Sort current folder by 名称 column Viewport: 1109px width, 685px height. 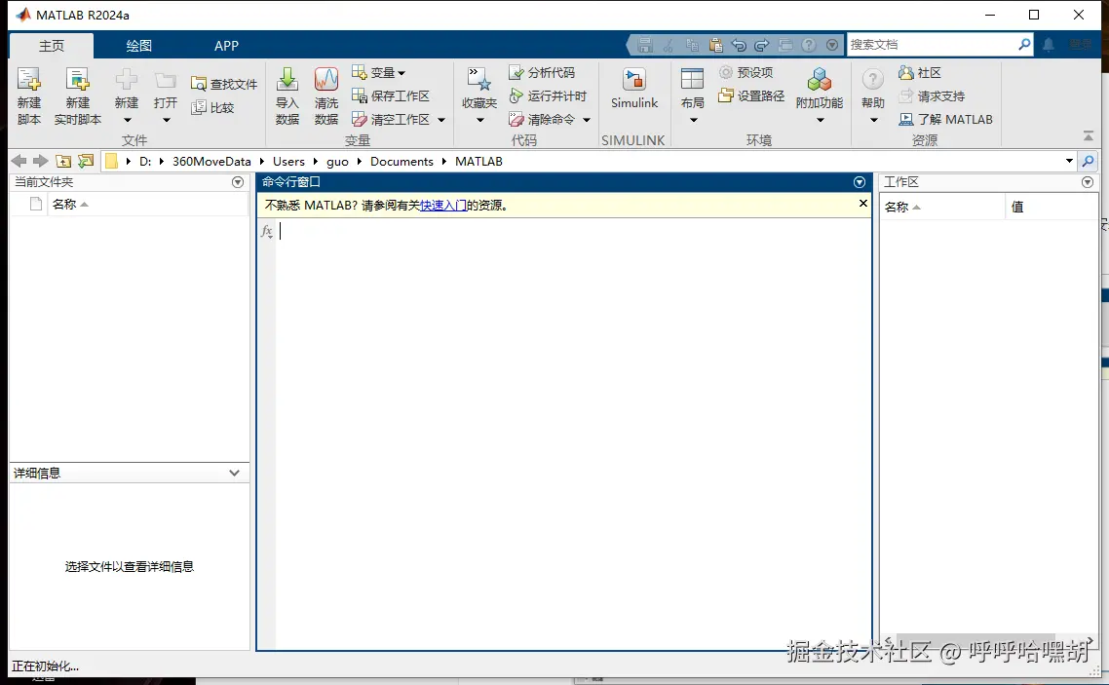click(69, 205)
